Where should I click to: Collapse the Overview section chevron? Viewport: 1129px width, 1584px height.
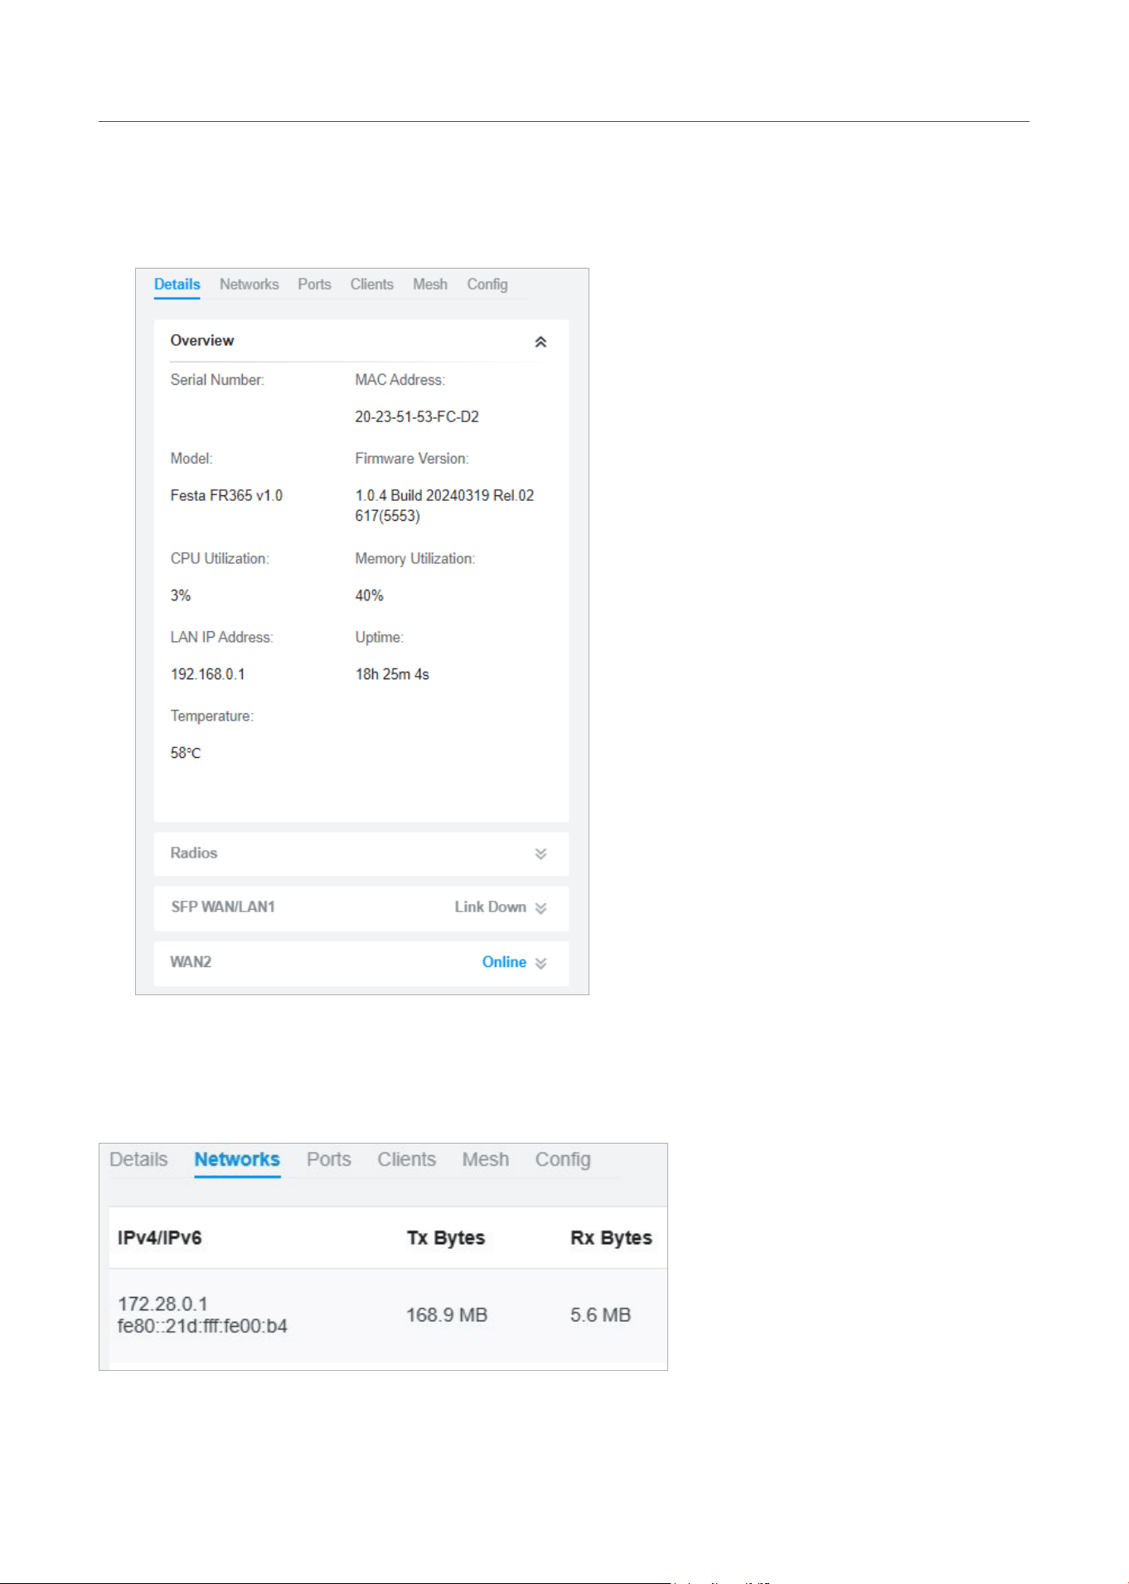point(540,342)
